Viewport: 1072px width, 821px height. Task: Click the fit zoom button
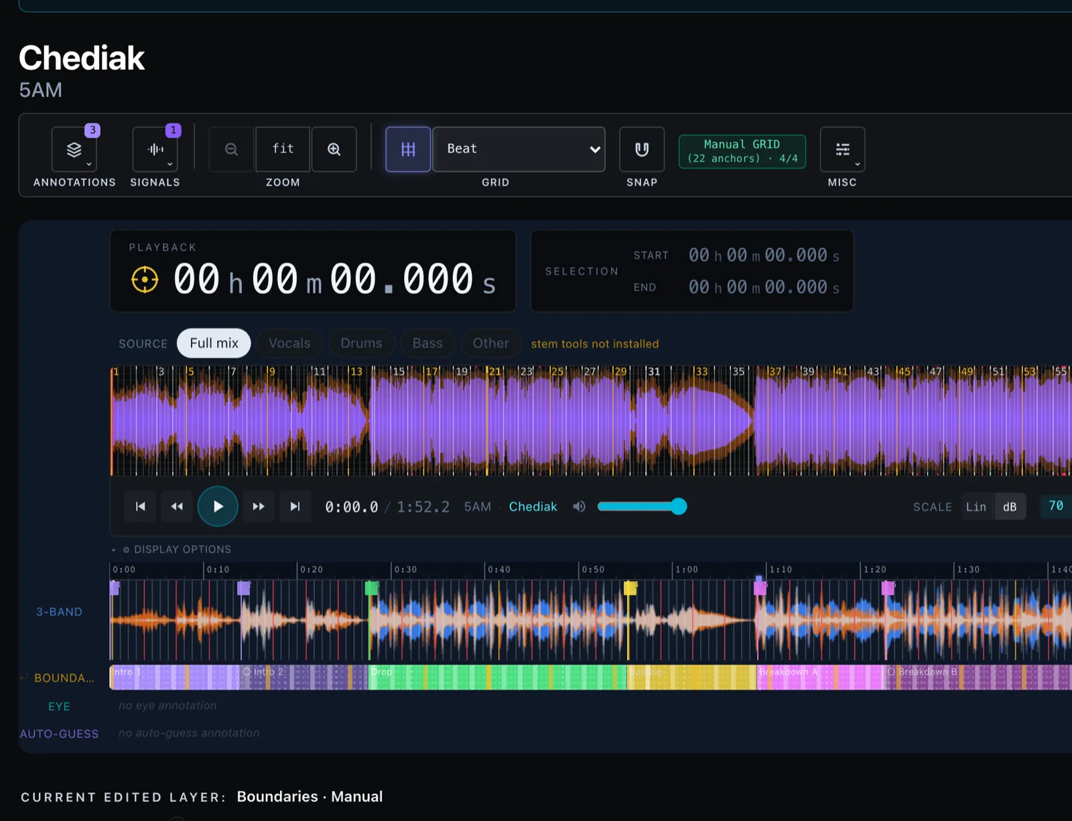pos(283,149)
